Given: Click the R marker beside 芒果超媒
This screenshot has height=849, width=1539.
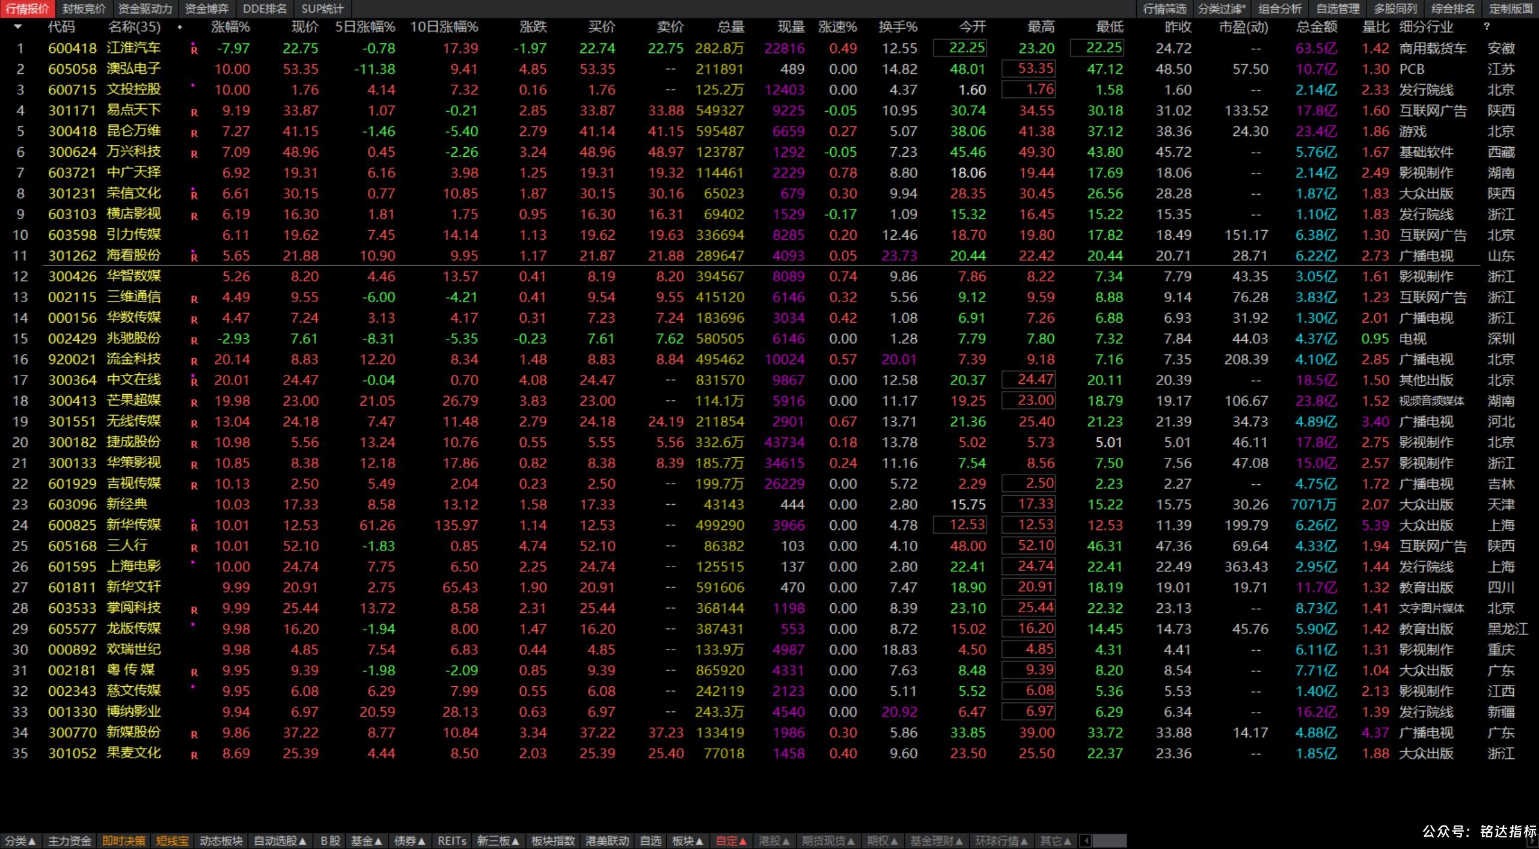Looking at the screenshot, I should click(x=194, y=403).
